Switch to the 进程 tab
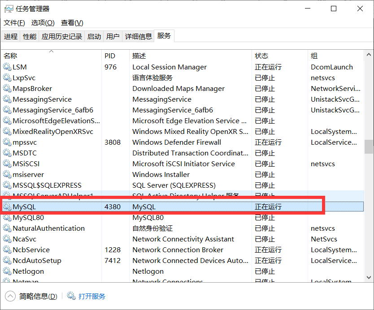Screen dimensions: 374x310 point(11,36)
